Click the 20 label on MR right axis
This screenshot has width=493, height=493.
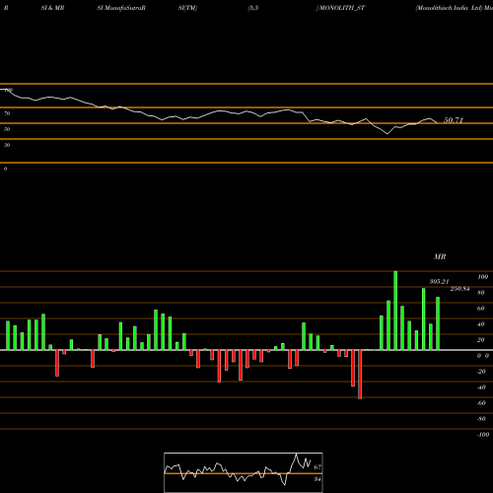pyautogui.click(x=481, y=340)
